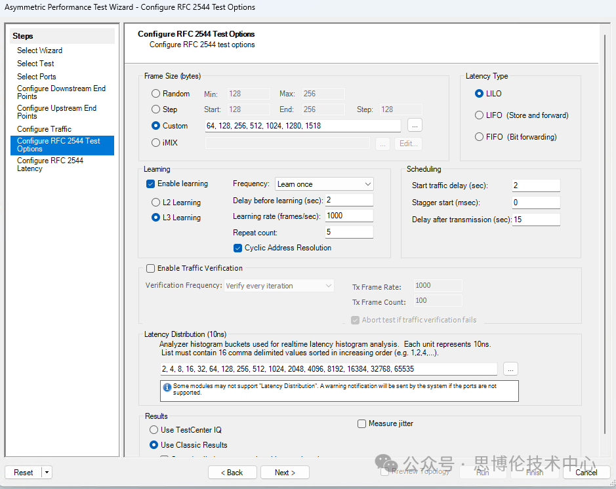Open Reset button dropdown arrow

(47, 473)
